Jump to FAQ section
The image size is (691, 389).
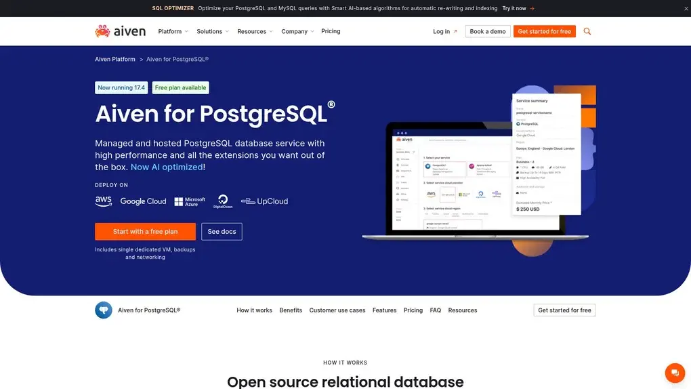tap(436, 310)
